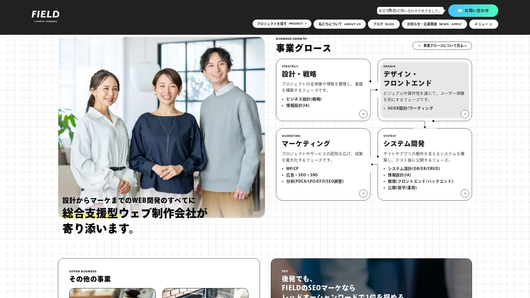Select the デザイン・フロントエンド heading
The width and height of the screenshot is (530, 298).
coord(407,78)
